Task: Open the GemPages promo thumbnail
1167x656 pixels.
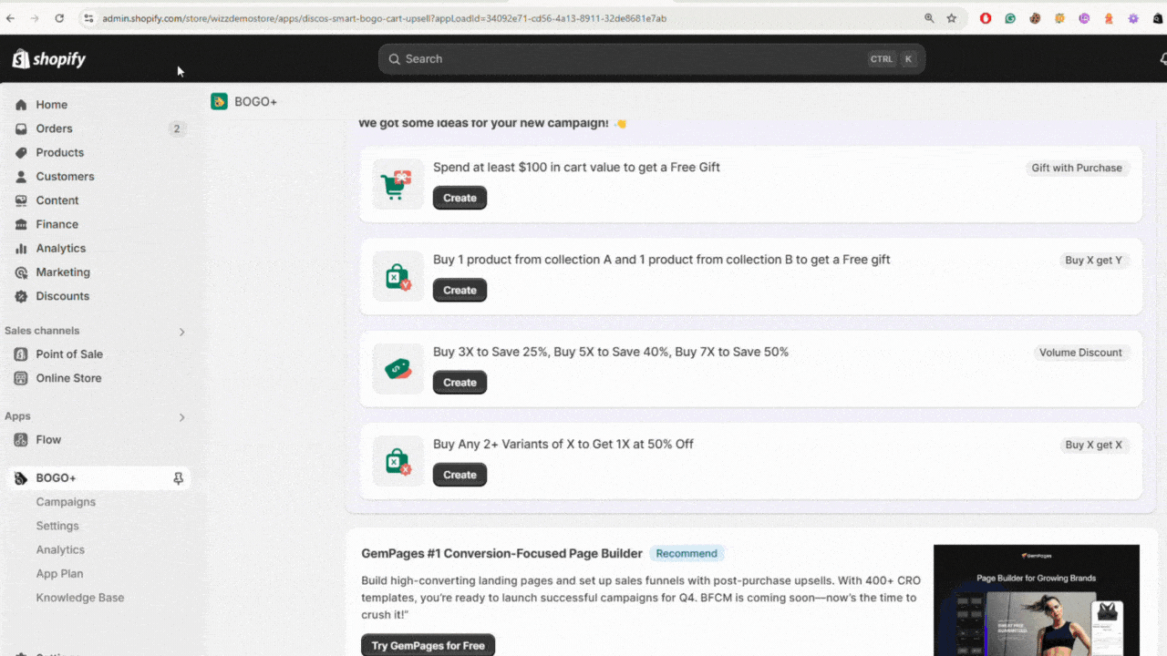Action: [1037, 600]
